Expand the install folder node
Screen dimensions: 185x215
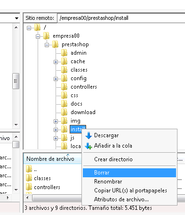tap(56, 130)
